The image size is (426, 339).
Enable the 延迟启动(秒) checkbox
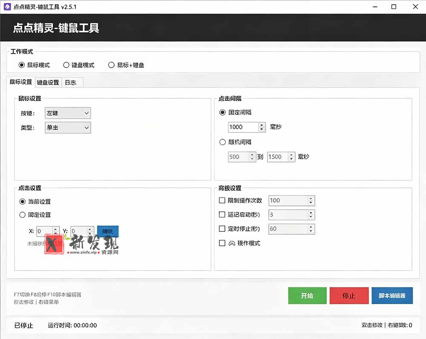[222, 214]
